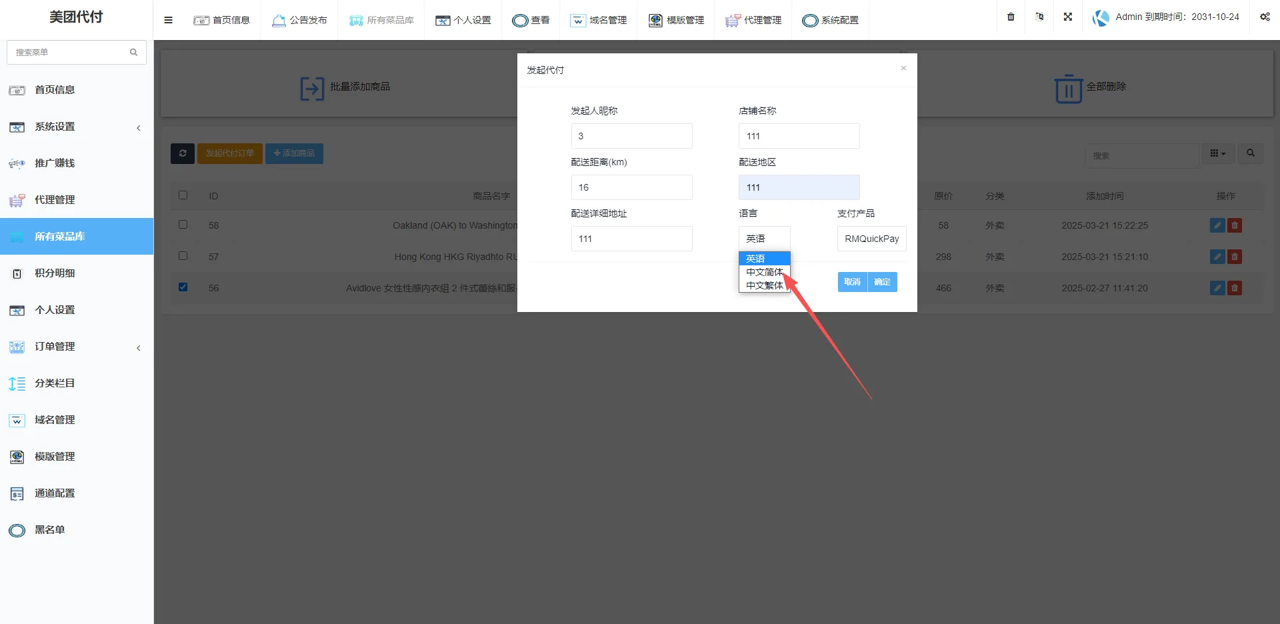The image size is (1280, 624).
Task: Open the settings gears icon
Action: click(1264, 17)
